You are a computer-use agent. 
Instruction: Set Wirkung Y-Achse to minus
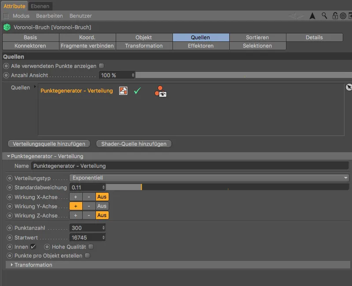89,206
